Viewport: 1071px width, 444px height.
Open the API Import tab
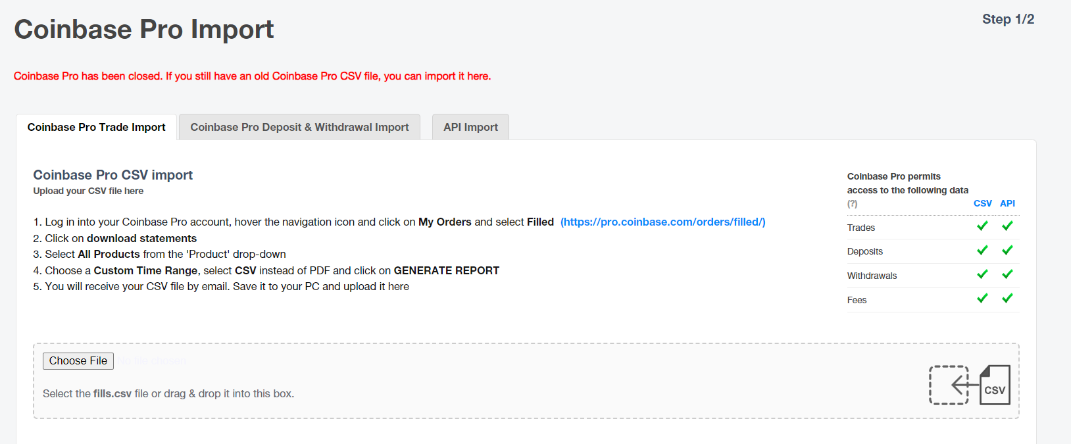click(470, 127)
